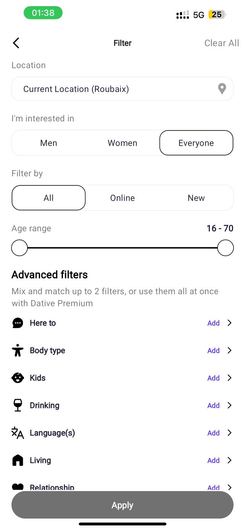Screen dimensions: 245x530
Task: Click the minimum age slider handle
Action: pyautogui.click(x=19, y=248)
